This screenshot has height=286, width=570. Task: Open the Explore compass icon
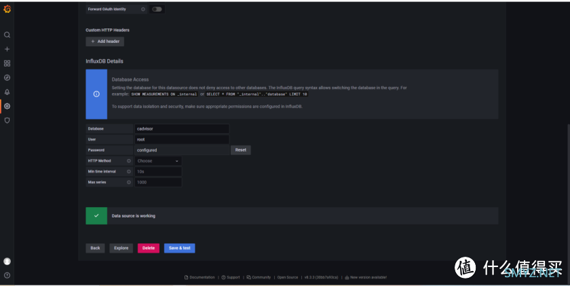pos(7,77)
